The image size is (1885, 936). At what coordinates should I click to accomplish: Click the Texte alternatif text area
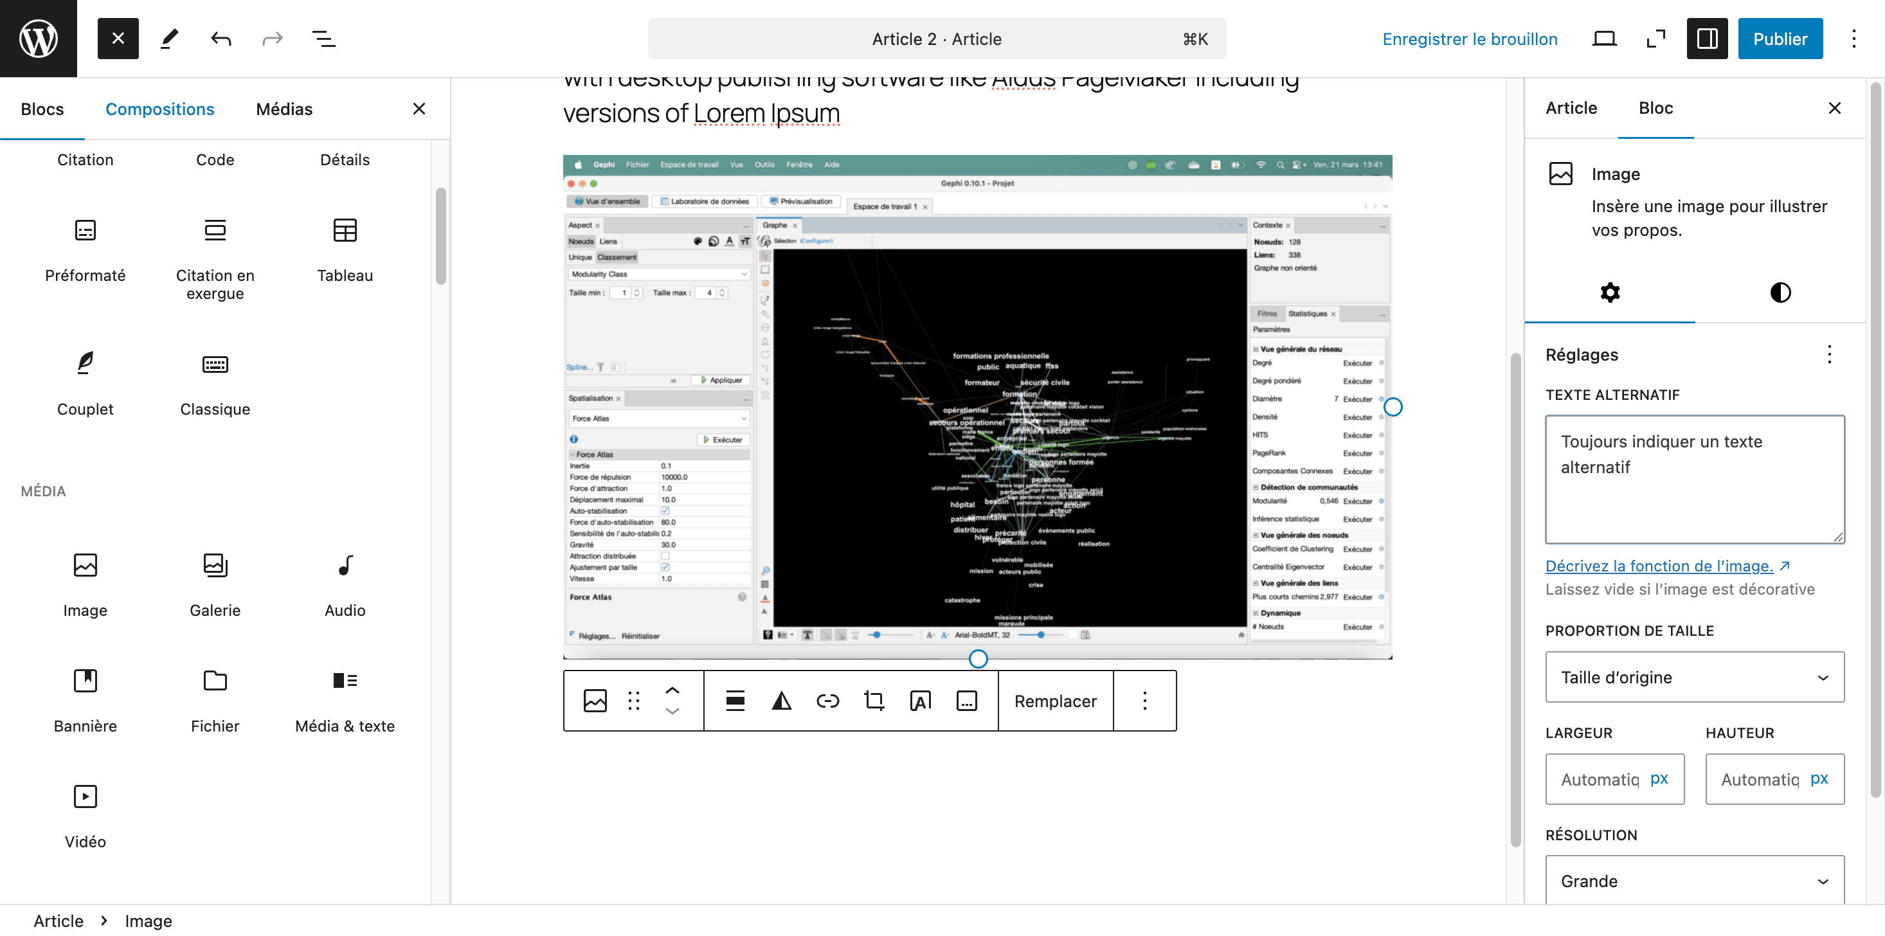(1694, 480)
